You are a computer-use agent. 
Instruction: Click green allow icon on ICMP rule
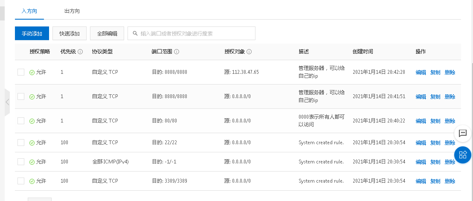(32, 162)
